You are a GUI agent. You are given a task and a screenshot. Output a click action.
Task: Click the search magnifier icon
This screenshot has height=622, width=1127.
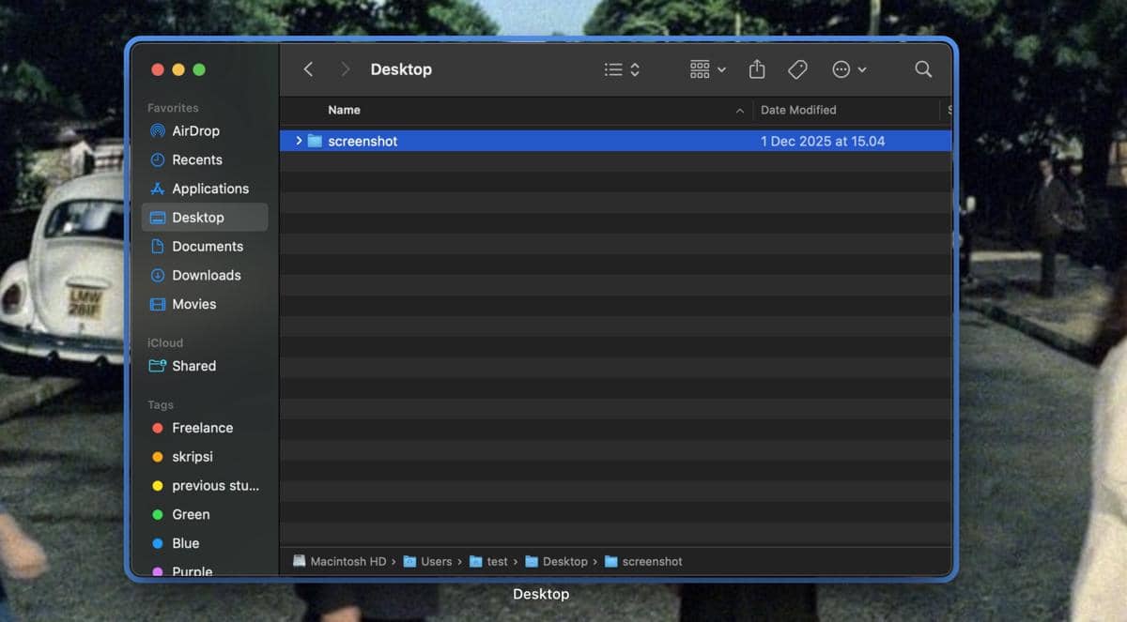tap(923, 68)
